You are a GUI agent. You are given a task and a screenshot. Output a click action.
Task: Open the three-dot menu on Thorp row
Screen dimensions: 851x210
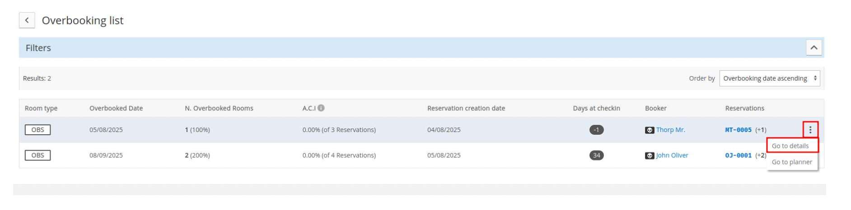pyautogui.click(x=810, y=130)
